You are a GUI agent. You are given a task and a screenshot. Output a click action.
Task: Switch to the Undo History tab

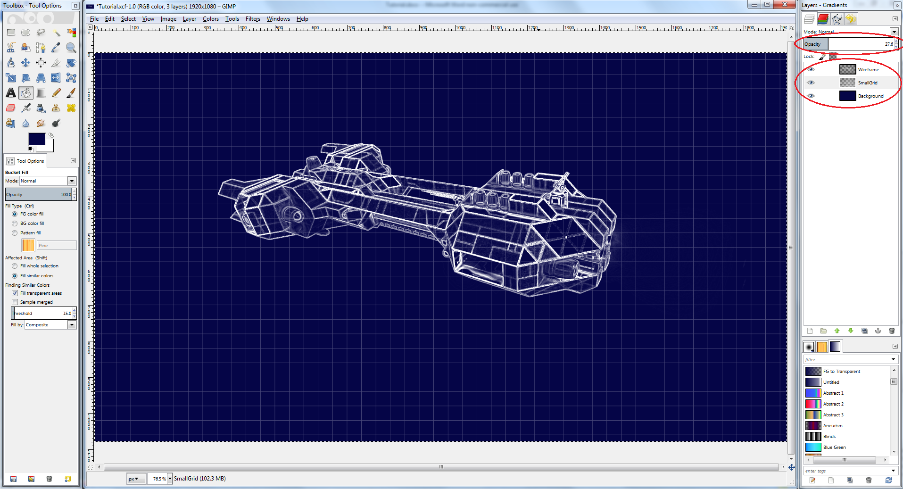(x=851, y=19)
